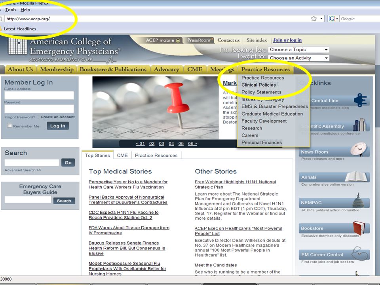The width and height of the screenshot is (380, 285).
Task: Go to slide 06 of banner
Action: point(192,143)
